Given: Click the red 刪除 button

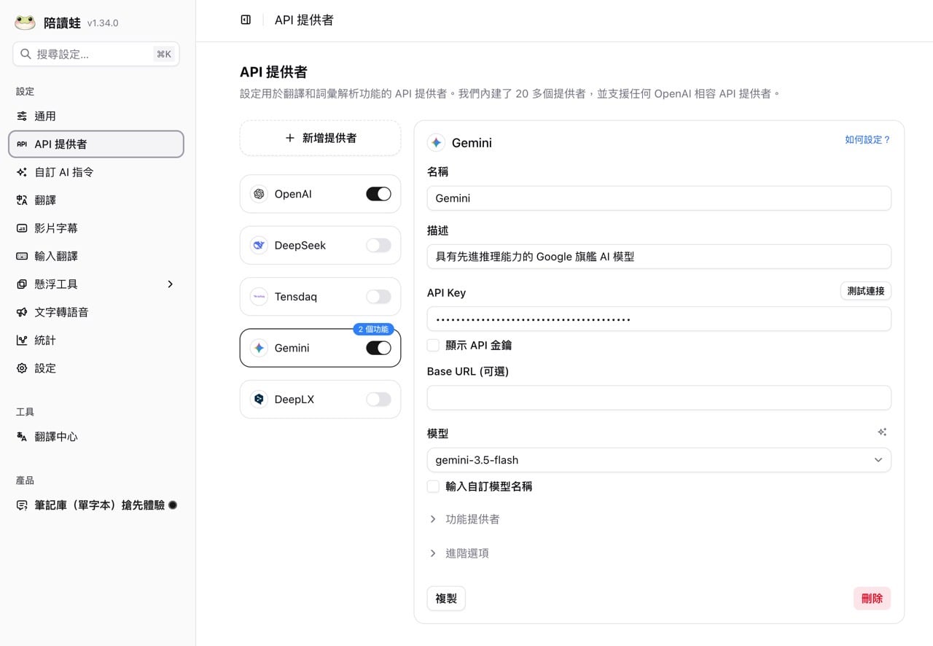Looking at the screenshot, I should (872, 599).
